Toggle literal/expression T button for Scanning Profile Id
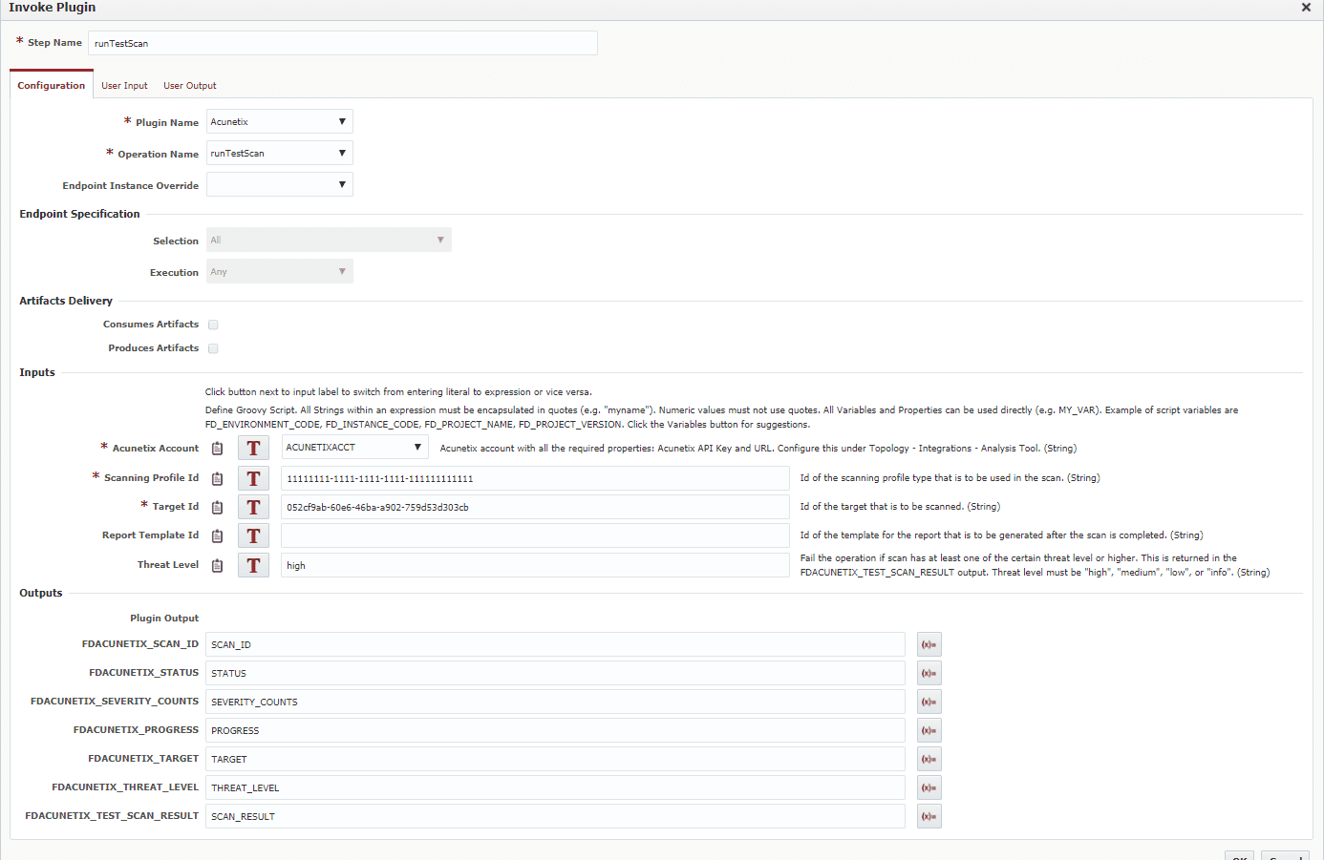Image resolution: width=1324 pixels, height=860 pixels. (x=253, y=478)
